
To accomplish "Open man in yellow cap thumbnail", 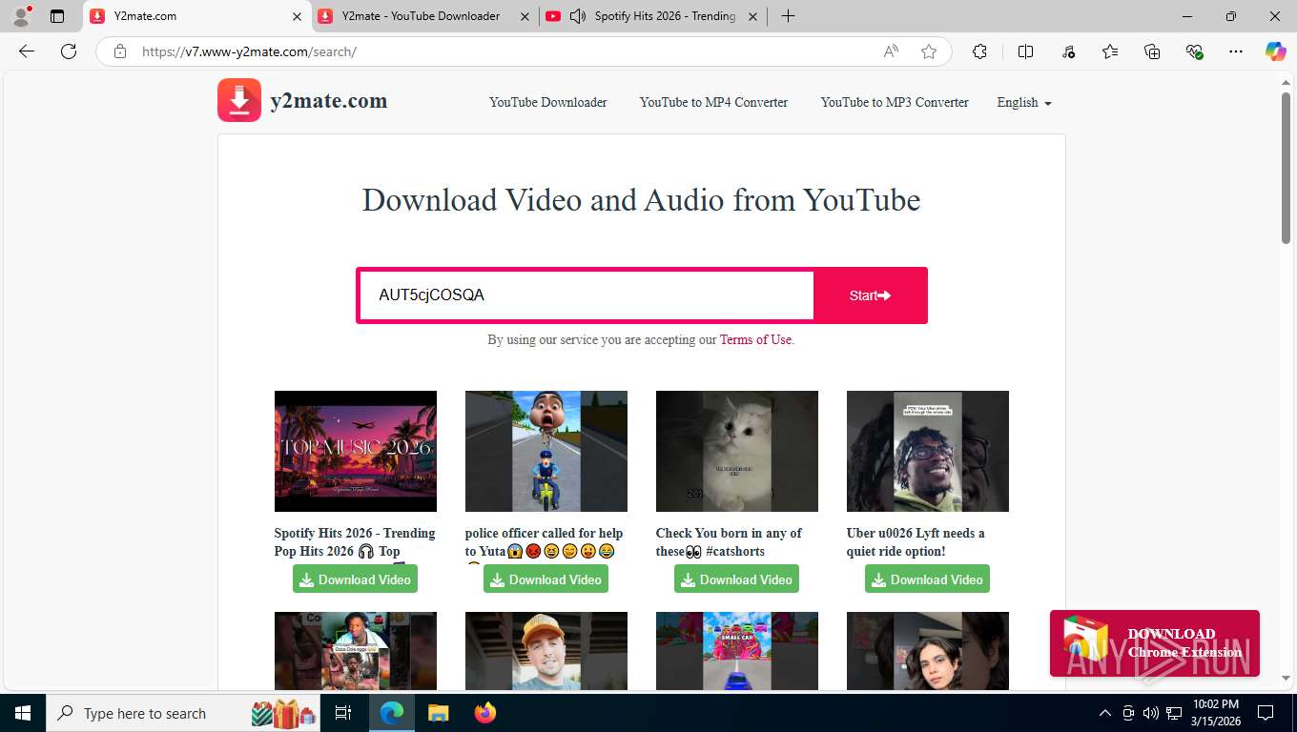I will tap(546, 651).
